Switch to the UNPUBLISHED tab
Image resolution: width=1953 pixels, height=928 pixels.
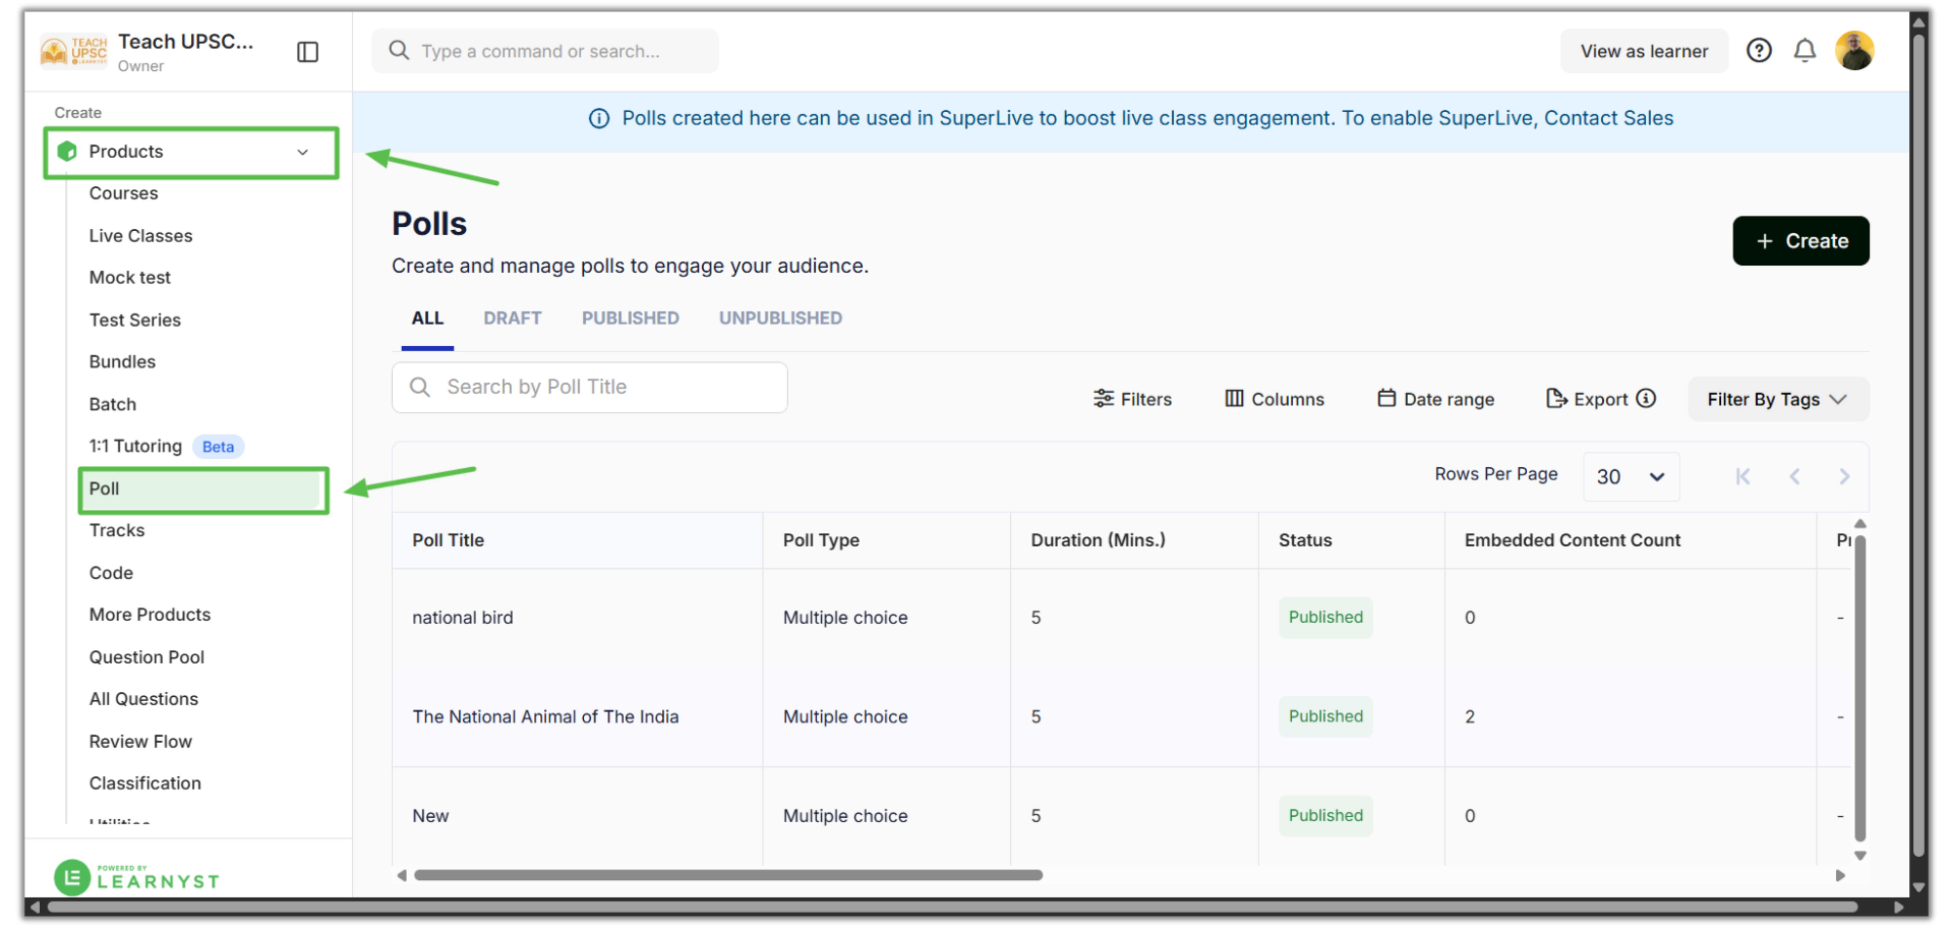tap(779, 318)
